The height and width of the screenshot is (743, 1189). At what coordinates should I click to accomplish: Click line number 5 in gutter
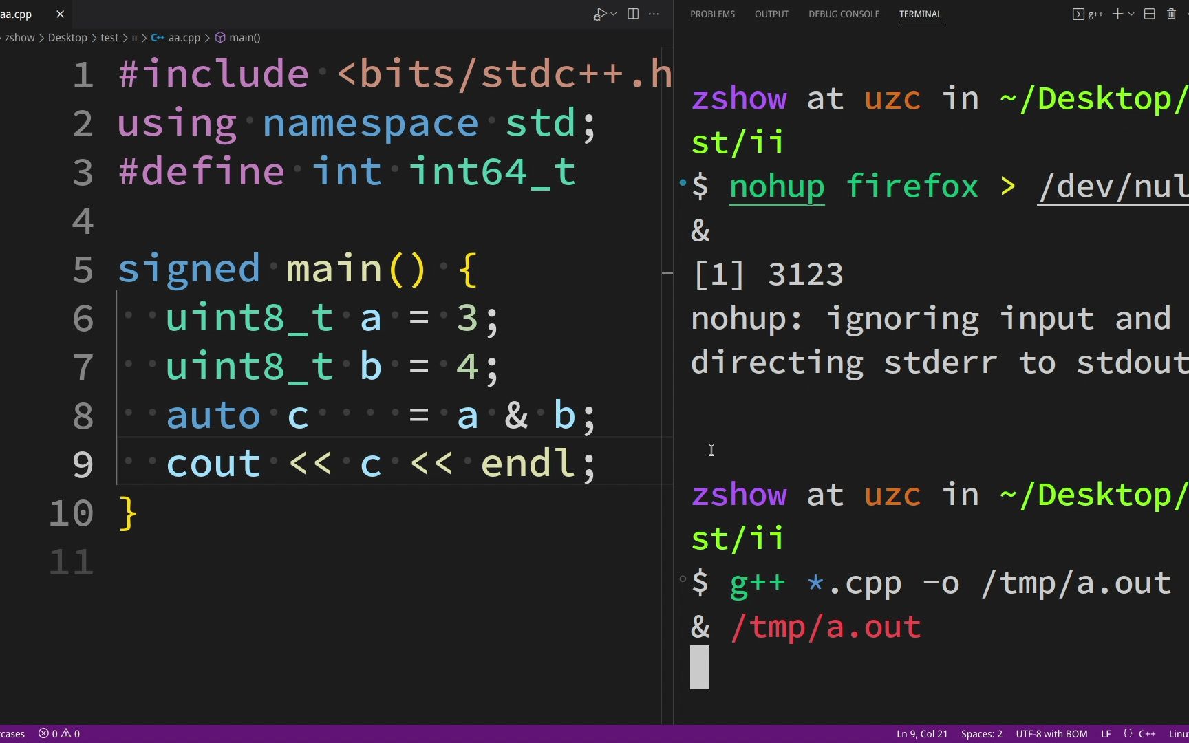click(83, 269)
